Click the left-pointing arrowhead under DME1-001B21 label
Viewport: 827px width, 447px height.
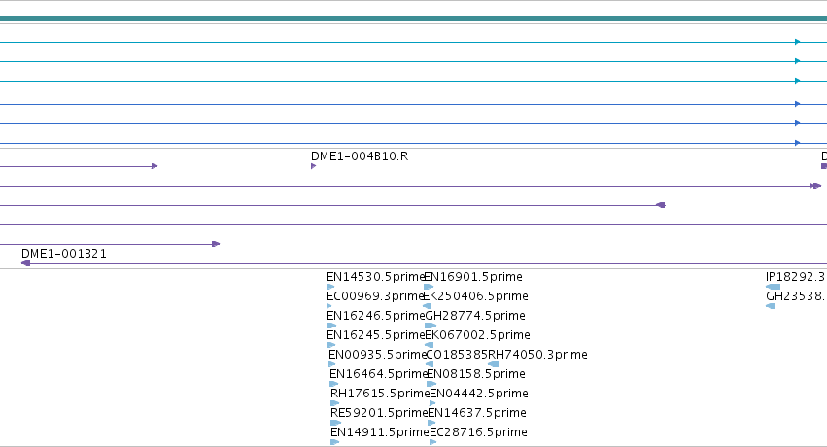pos(26,263)
